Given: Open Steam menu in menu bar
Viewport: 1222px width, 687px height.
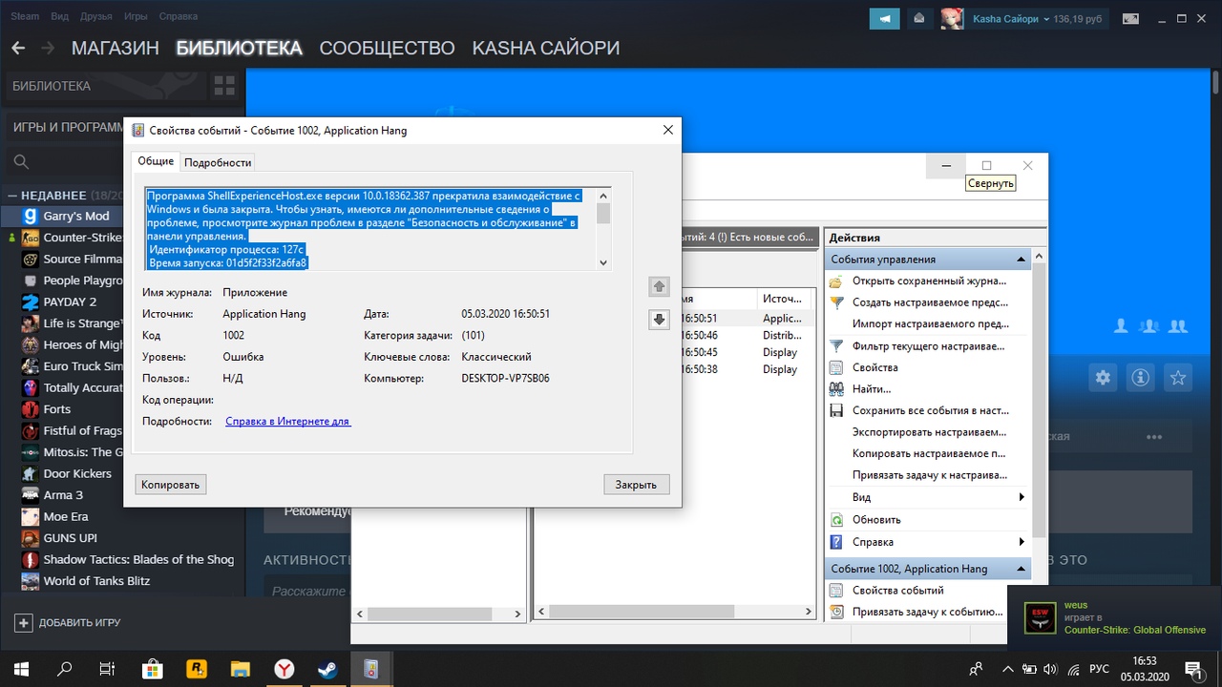Looking at the screenshot, I should (x=25, y=16).
